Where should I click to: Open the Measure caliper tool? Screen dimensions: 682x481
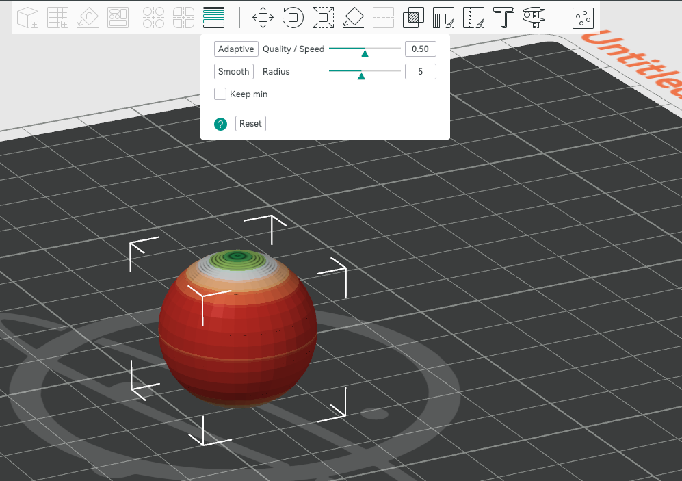tap(534, 18)
